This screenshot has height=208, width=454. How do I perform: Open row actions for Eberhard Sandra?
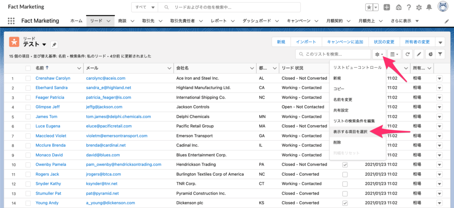(439, 88)
